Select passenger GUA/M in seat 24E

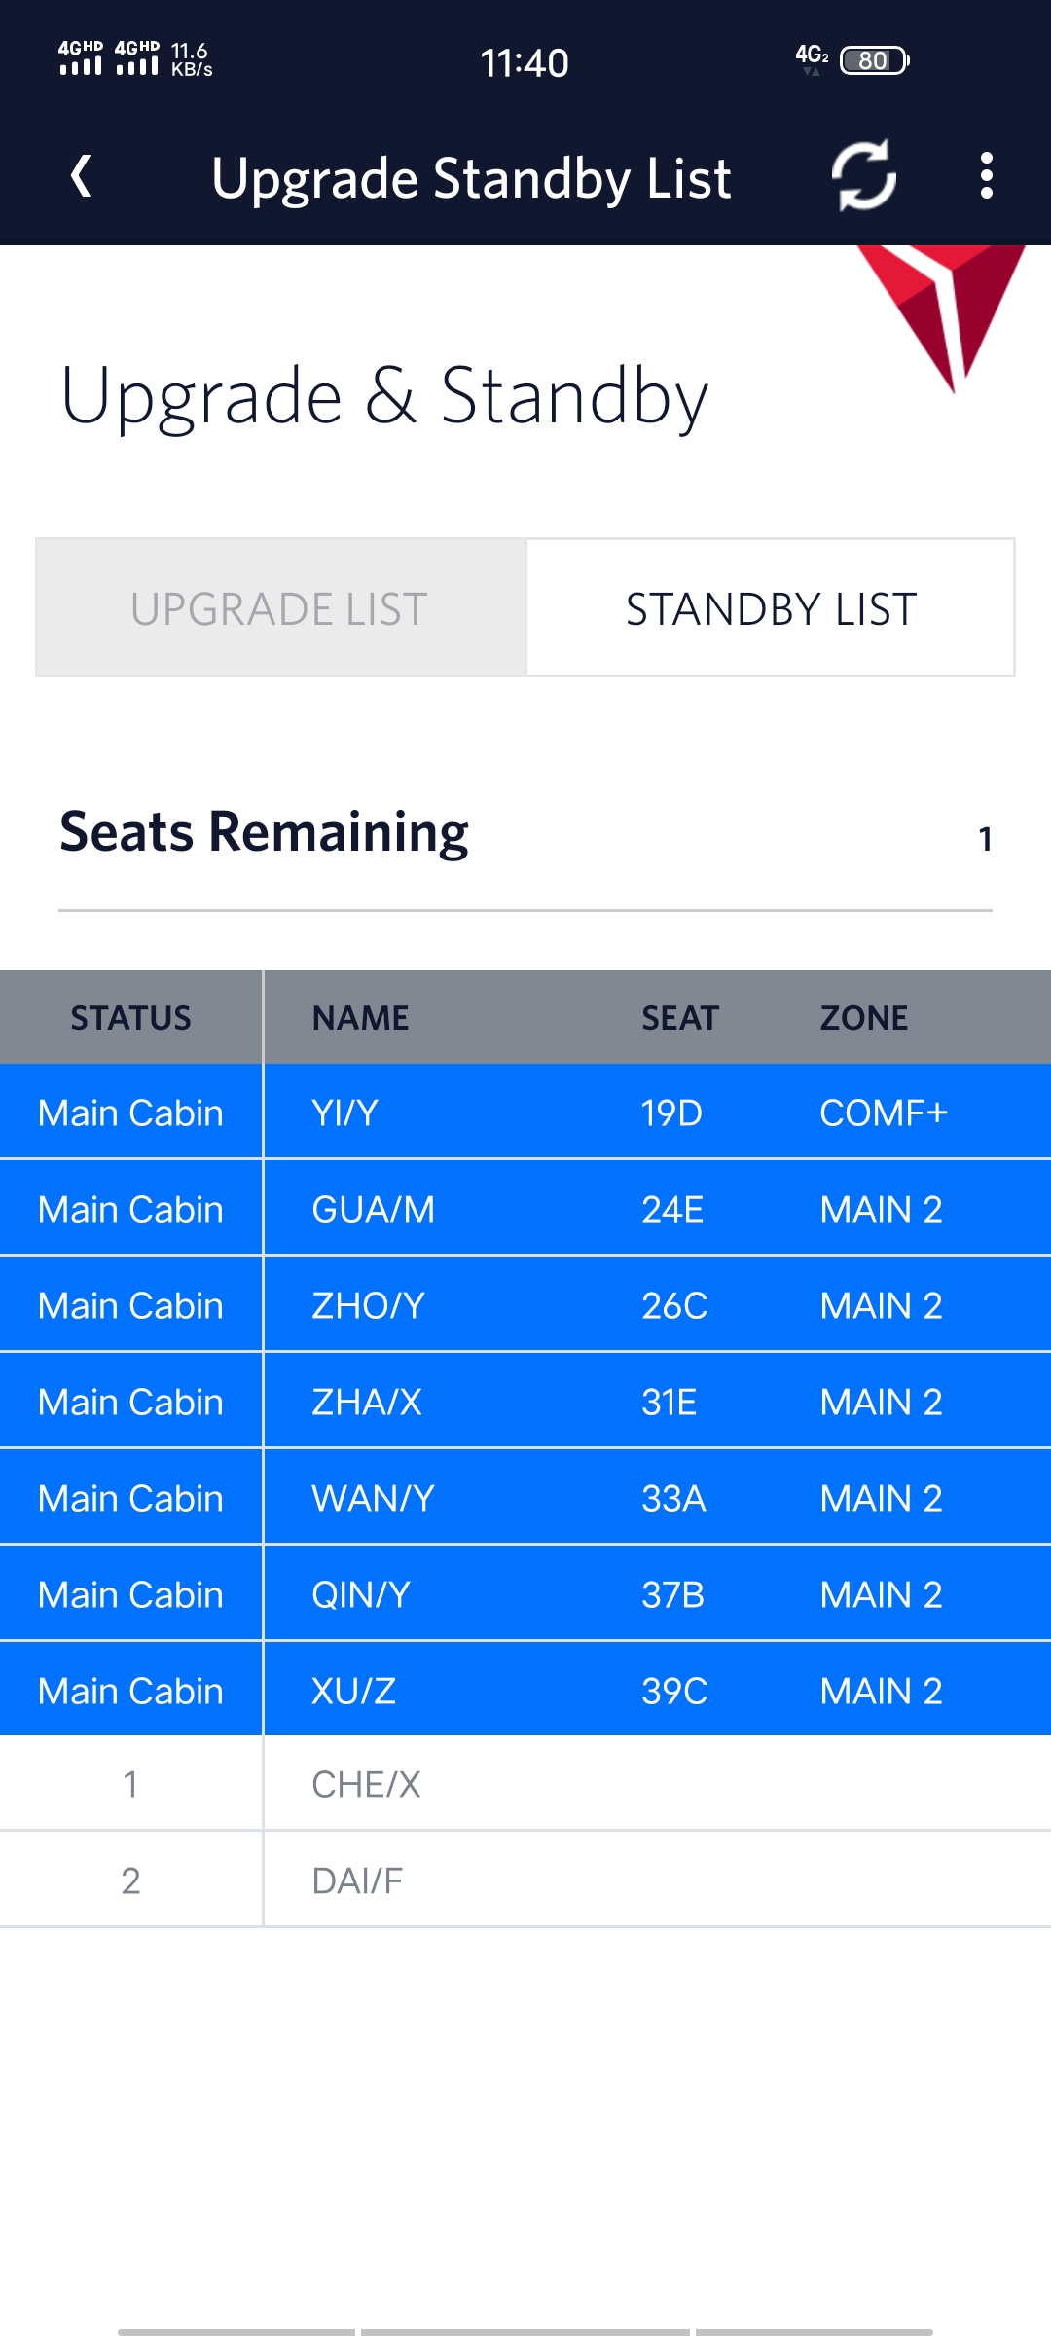click(x=525, y=1209)
